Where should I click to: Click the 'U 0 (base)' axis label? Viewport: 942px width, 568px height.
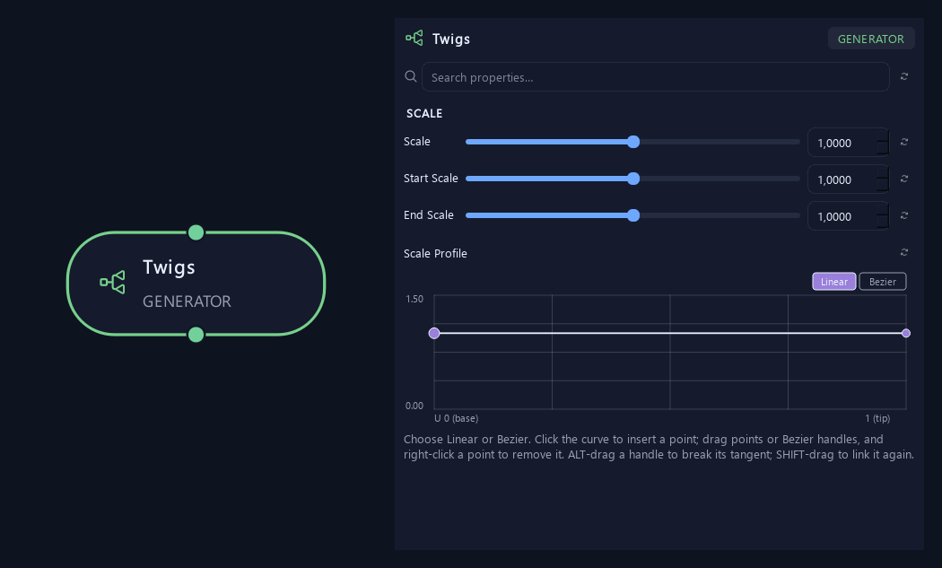(457, 418)
